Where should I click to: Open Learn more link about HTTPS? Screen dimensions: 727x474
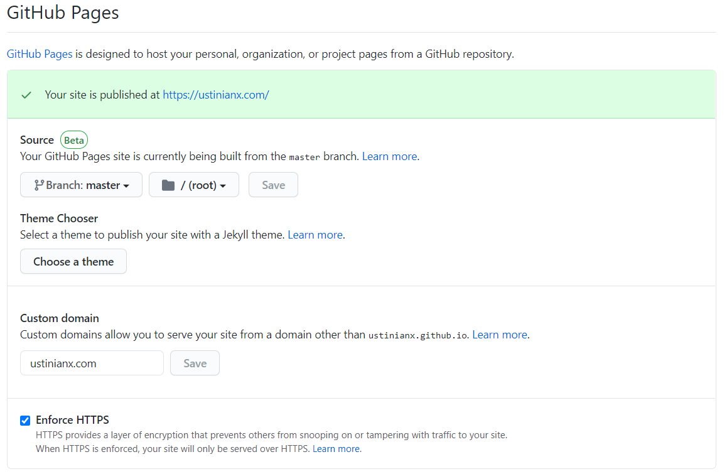pos(336,448)
